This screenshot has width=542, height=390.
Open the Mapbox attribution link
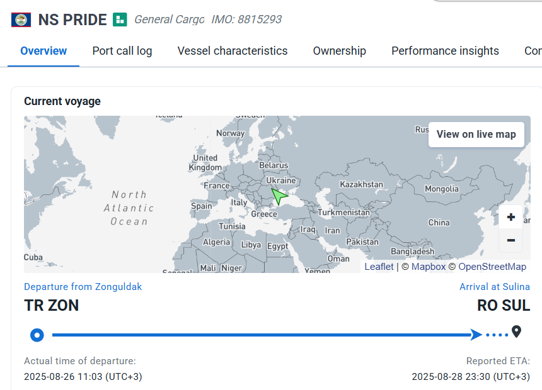click(428, 267)
